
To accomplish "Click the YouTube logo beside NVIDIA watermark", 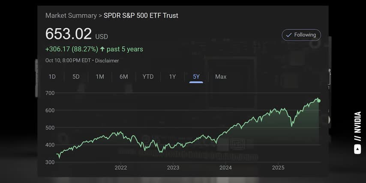I will pos(357,149).
